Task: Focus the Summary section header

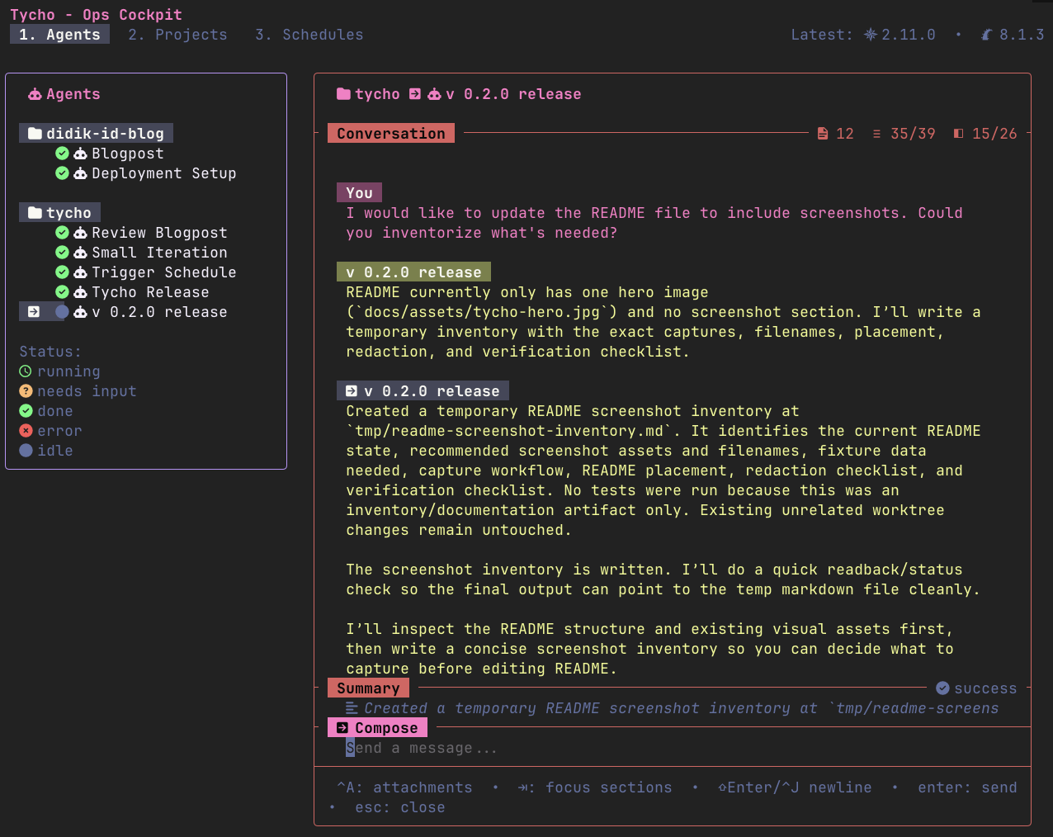Action: click(368, 688)
